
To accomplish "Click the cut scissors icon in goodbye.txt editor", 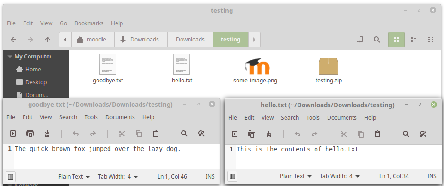I will 122,134.
